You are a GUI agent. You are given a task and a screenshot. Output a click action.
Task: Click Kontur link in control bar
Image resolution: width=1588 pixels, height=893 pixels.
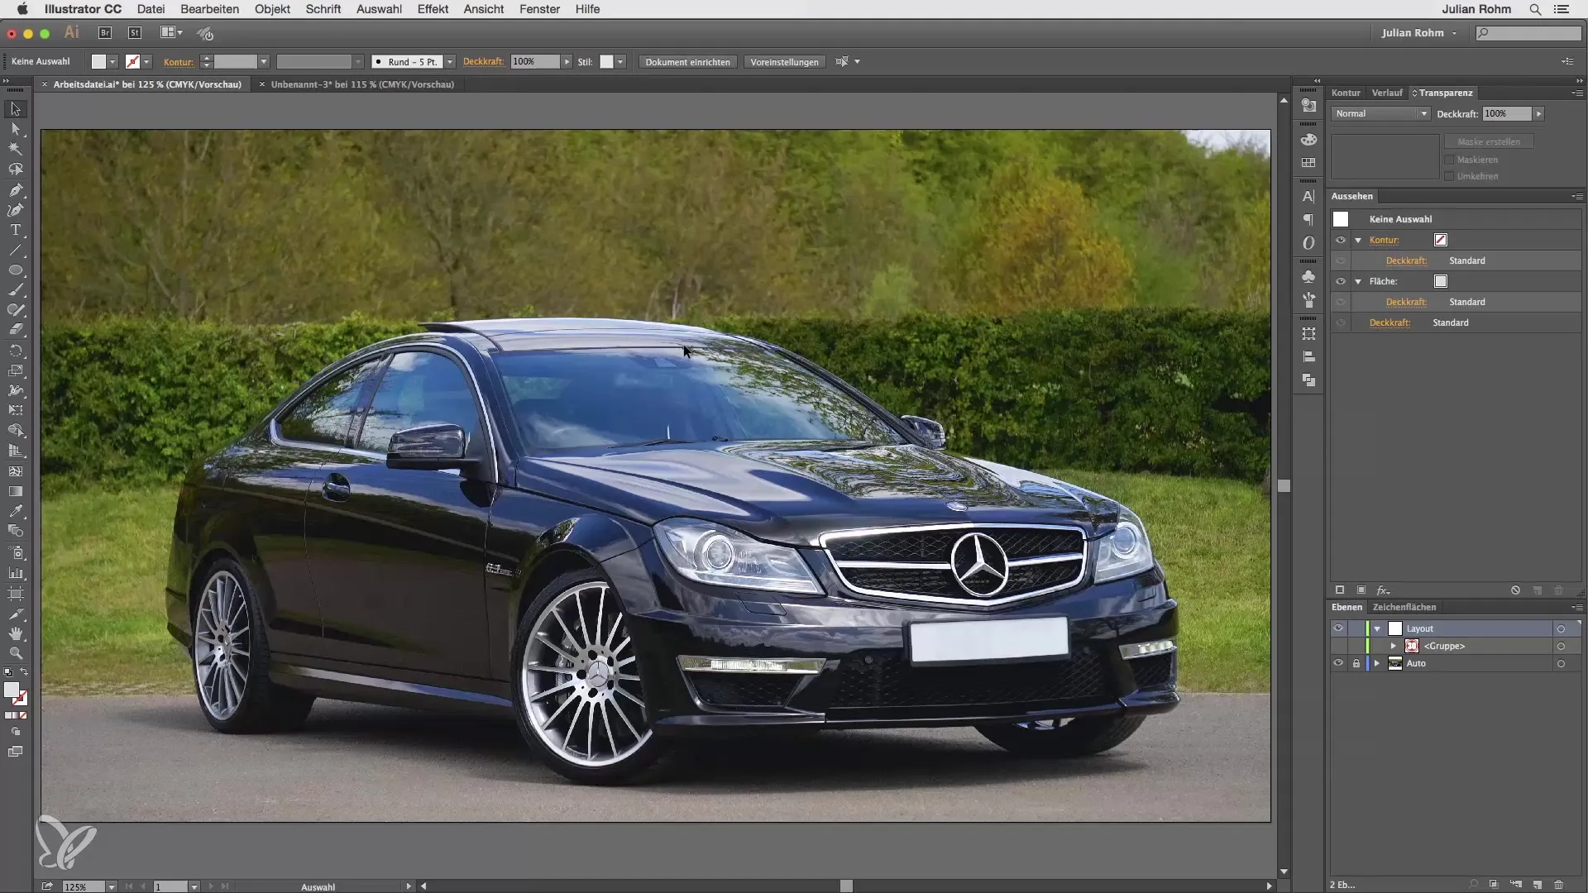[178, 62]
